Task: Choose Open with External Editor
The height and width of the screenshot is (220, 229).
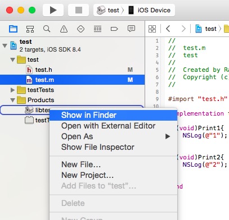Action: [113, 126]
